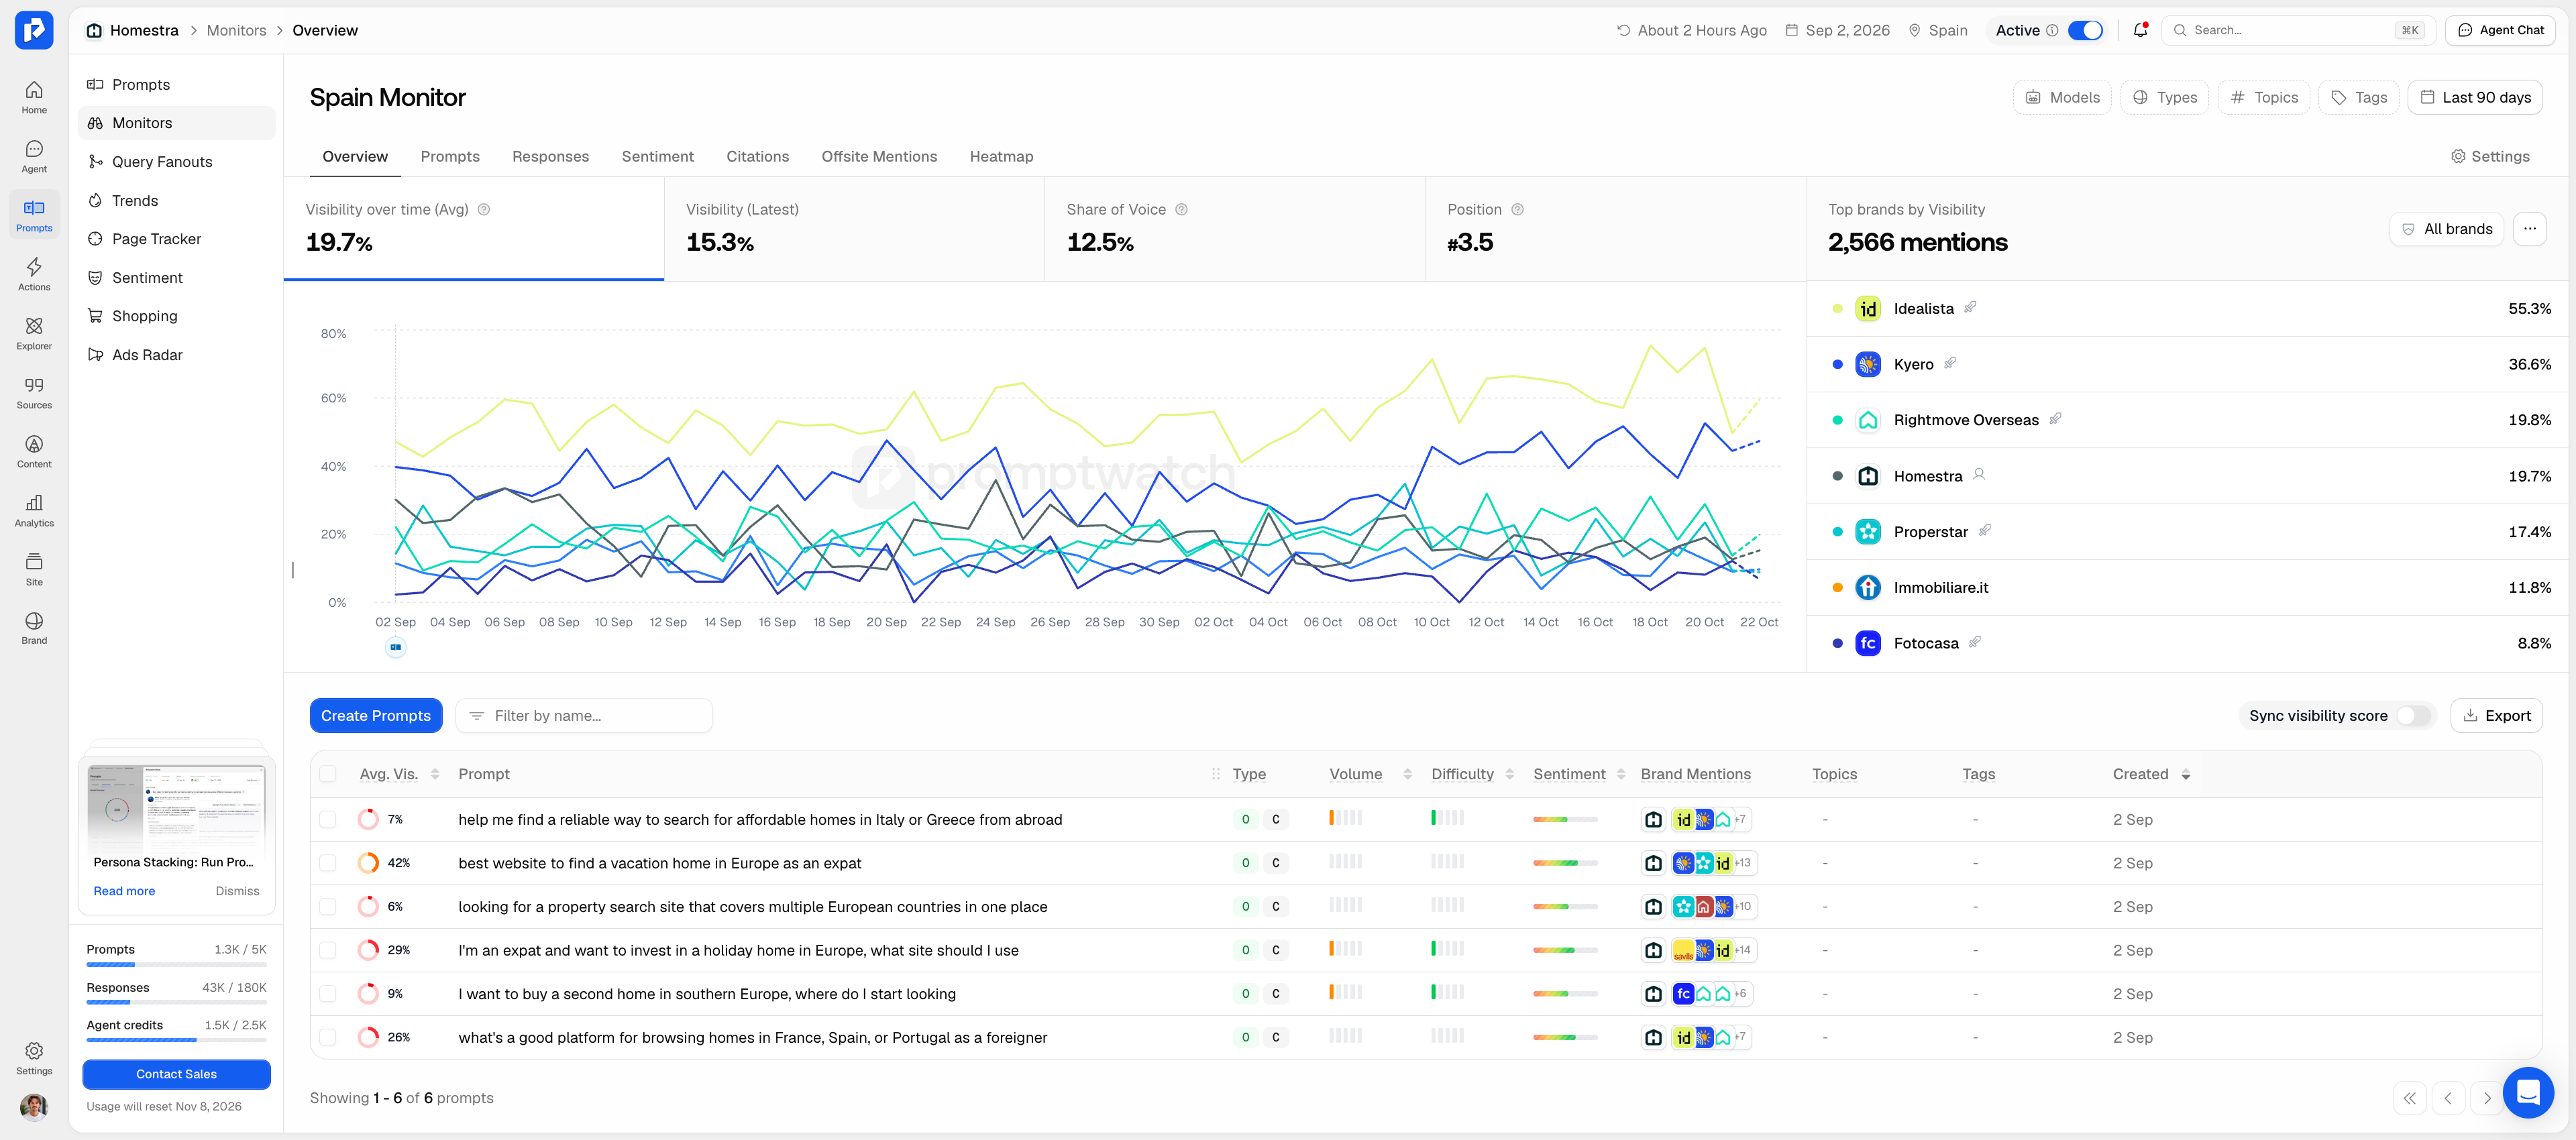
Task: Sort by the Created column arrow
Action: pos(2185,775)
